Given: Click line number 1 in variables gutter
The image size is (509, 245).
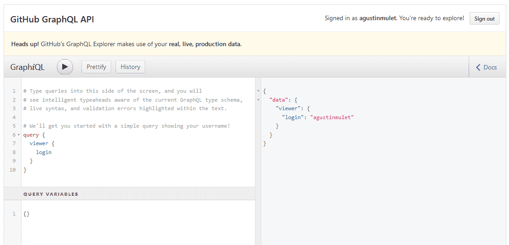Looking at the screenshot, I should [14, 214].
